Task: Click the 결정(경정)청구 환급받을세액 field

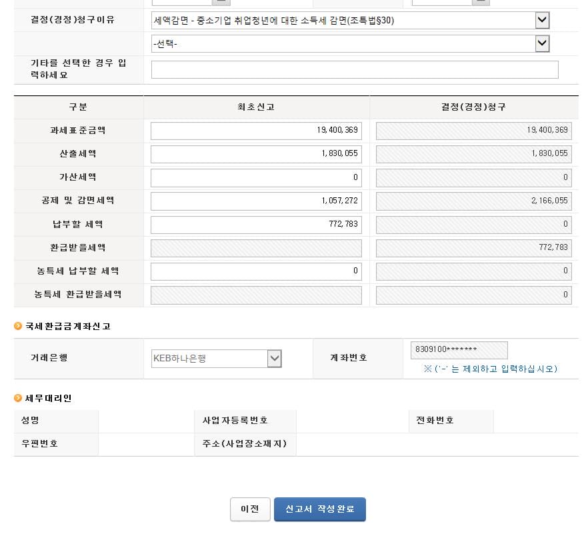Action: tap(473, 248)
